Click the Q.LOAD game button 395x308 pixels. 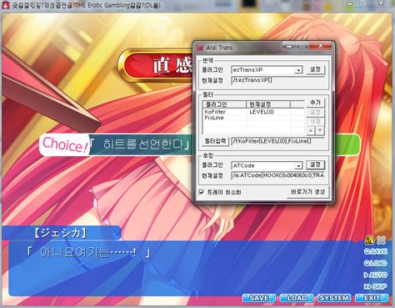376,263
